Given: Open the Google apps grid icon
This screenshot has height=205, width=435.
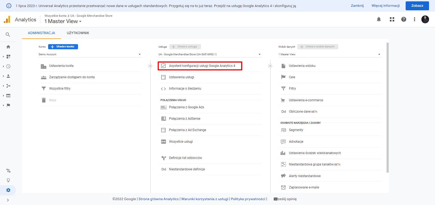Looking at the screenshot, I should tap(392, 19).
